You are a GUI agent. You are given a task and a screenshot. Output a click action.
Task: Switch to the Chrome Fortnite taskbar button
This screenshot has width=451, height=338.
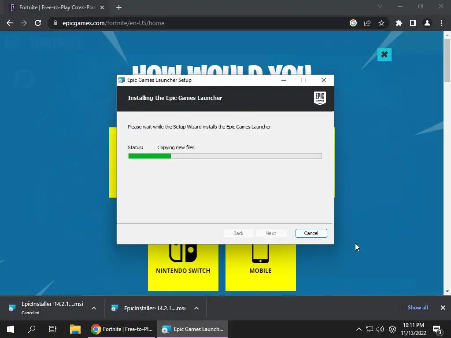click(122, 329)
